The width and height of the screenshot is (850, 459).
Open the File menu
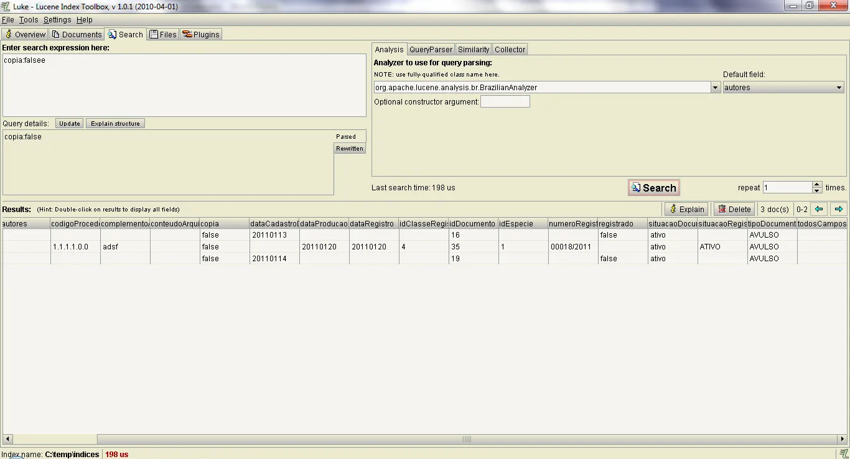[8, 20]
